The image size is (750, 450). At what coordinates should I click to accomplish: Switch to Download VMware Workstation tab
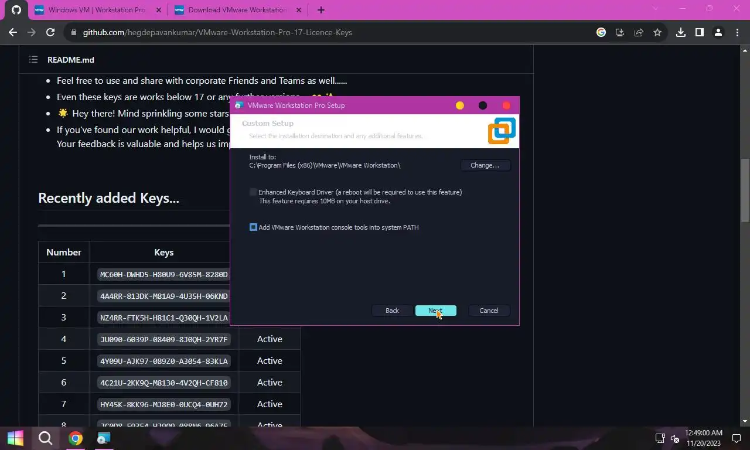(x=238, y=10)
